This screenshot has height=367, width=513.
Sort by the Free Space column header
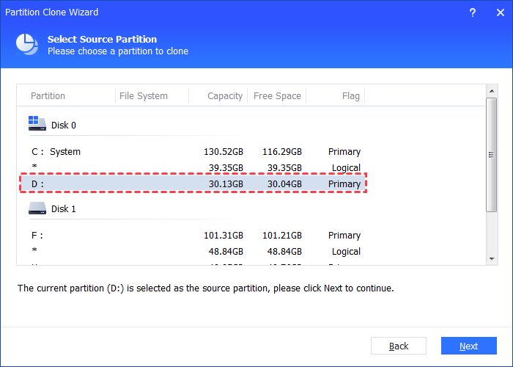277,96
